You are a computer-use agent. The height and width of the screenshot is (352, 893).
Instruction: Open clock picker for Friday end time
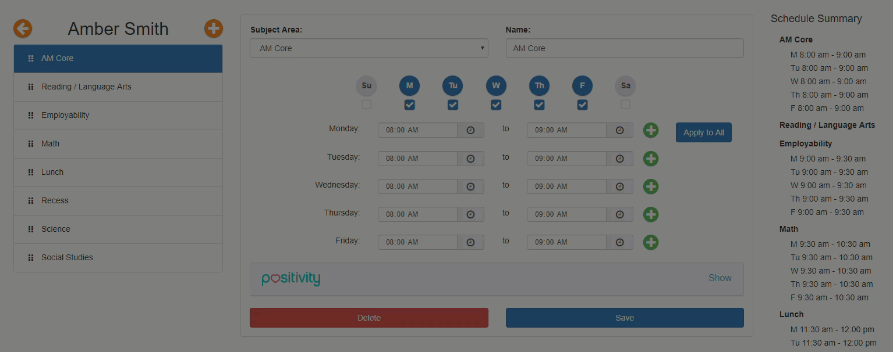619,242
